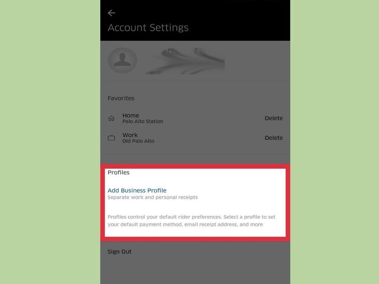379x284 pixels.
Task: Select the Work favorite label
Action: click(130, 135)
